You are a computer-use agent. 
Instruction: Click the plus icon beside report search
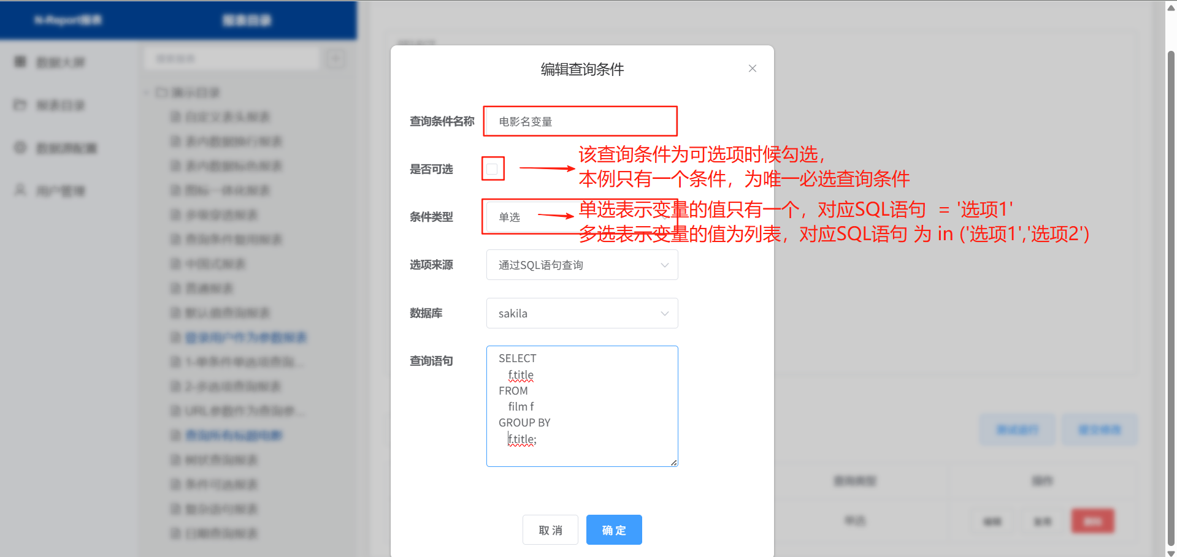tap(335, 59)
